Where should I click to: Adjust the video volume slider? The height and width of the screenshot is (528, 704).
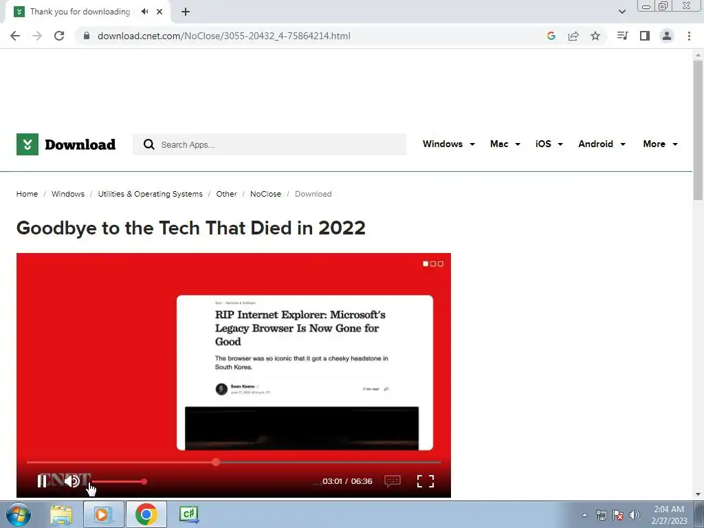[118, 481]
